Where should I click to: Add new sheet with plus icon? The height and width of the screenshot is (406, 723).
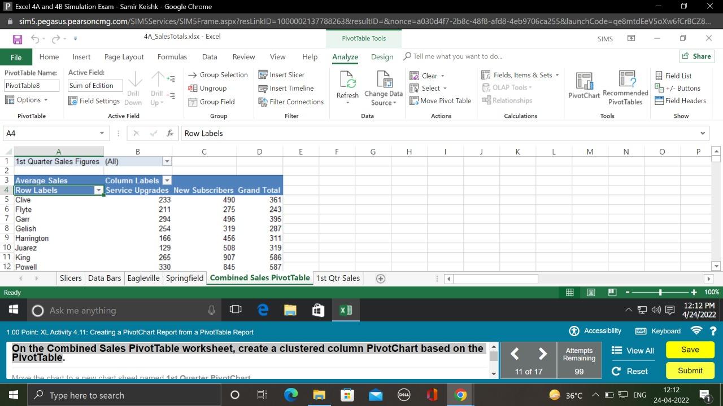click(381, 279)
